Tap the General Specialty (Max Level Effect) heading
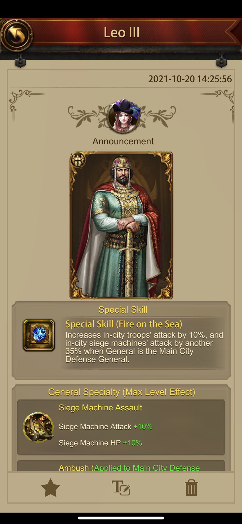The image size is (242, 524). [x=122, y=392]
